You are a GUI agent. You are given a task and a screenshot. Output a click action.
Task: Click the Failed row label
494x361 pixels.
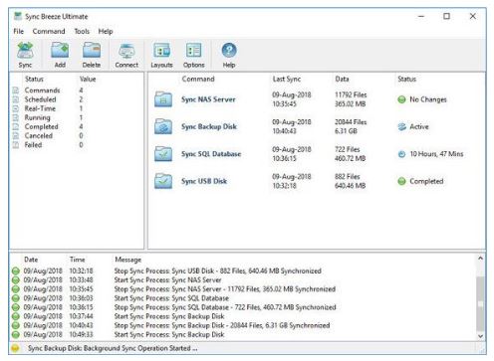click(x=33, y=145)
